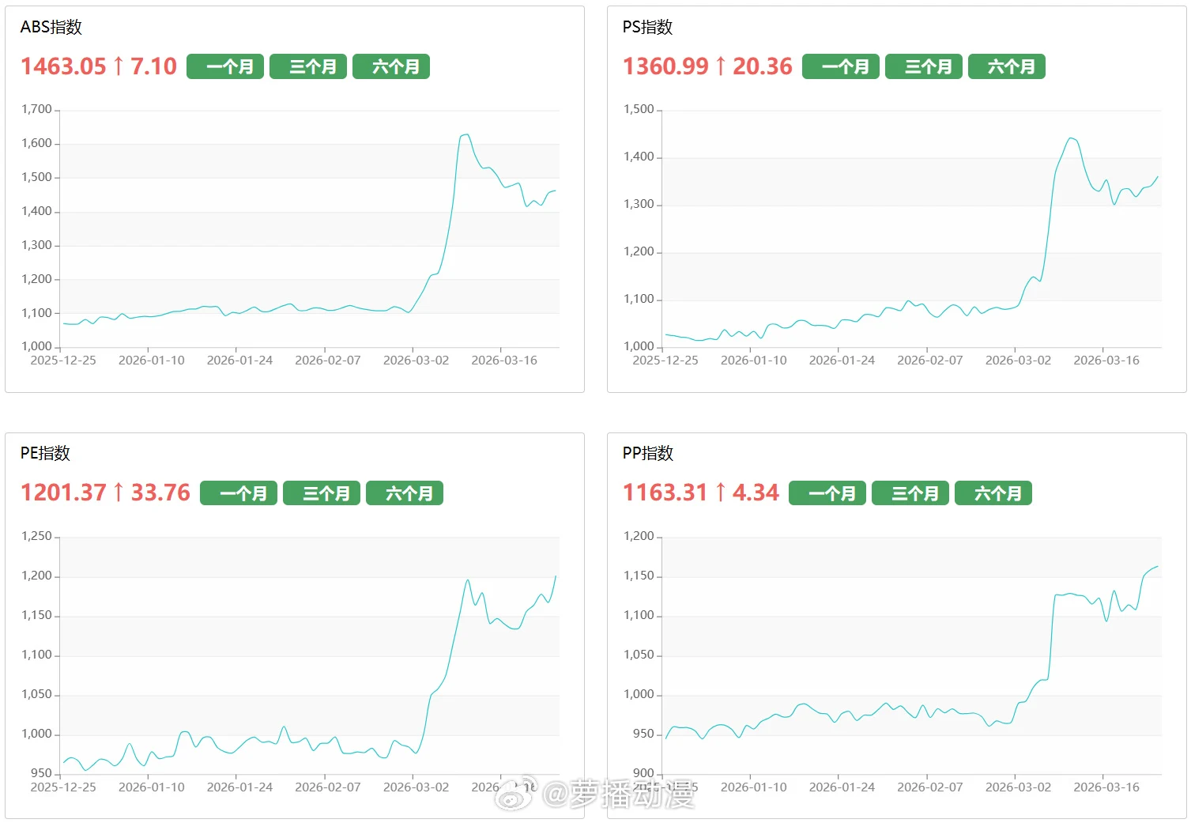Click the 2026-03-02 date label on PS chart
Image resolution: width=1191 pixels, height=823 pixels.
(x=1018, y=361)
